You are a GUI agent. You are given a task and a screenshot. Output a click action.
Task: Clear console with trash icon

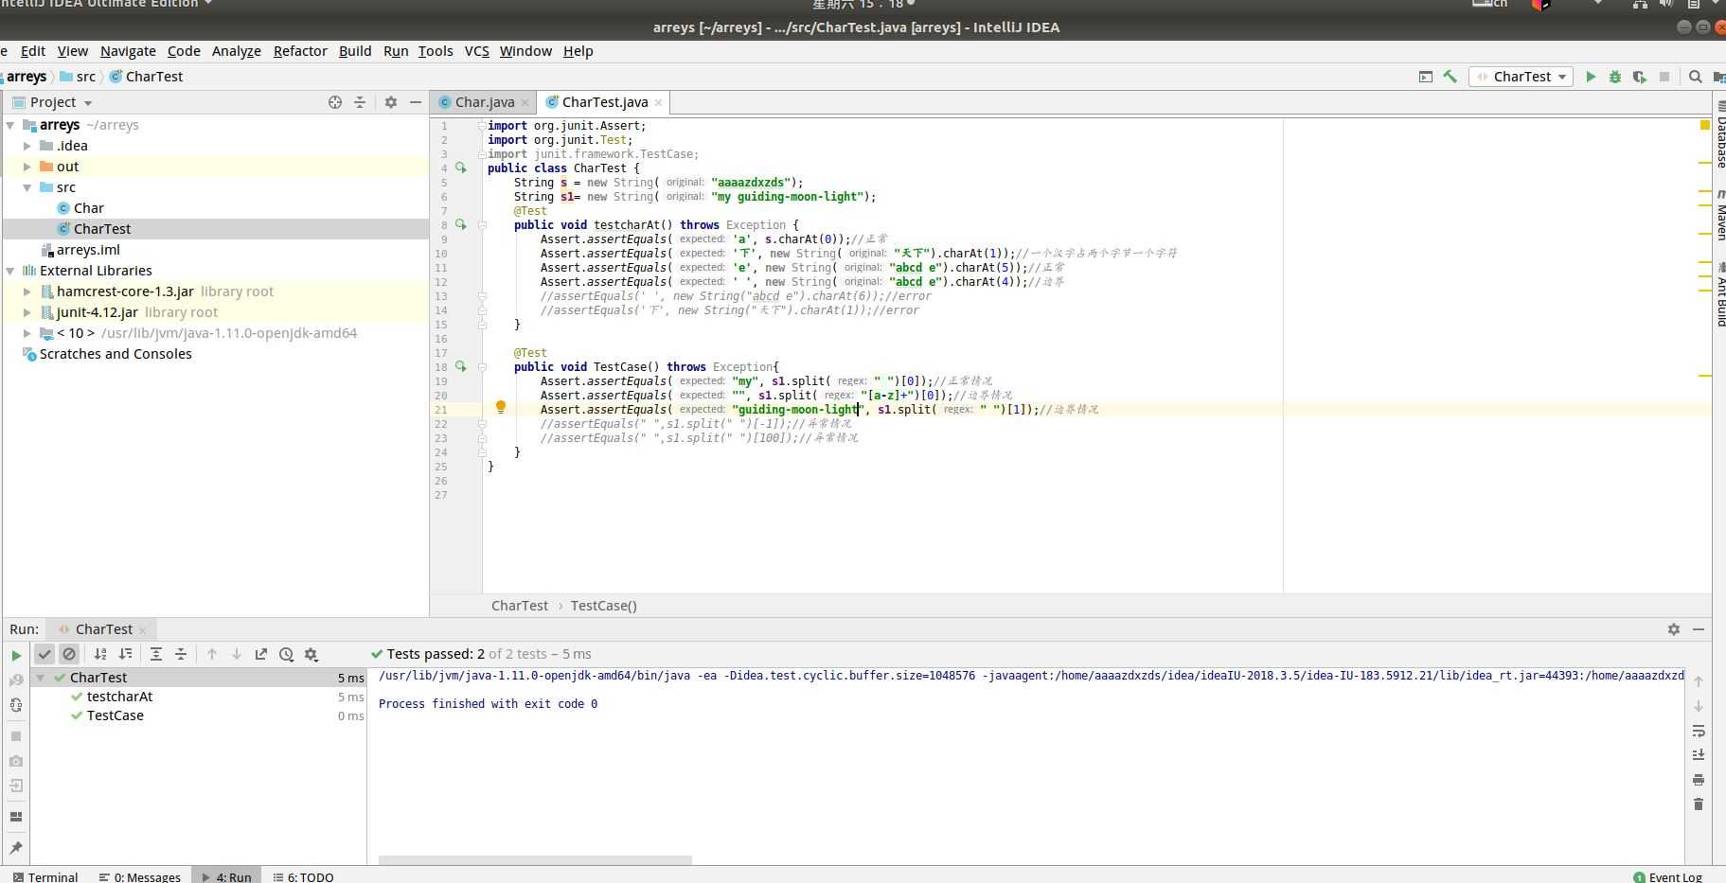click(1699, 804)
